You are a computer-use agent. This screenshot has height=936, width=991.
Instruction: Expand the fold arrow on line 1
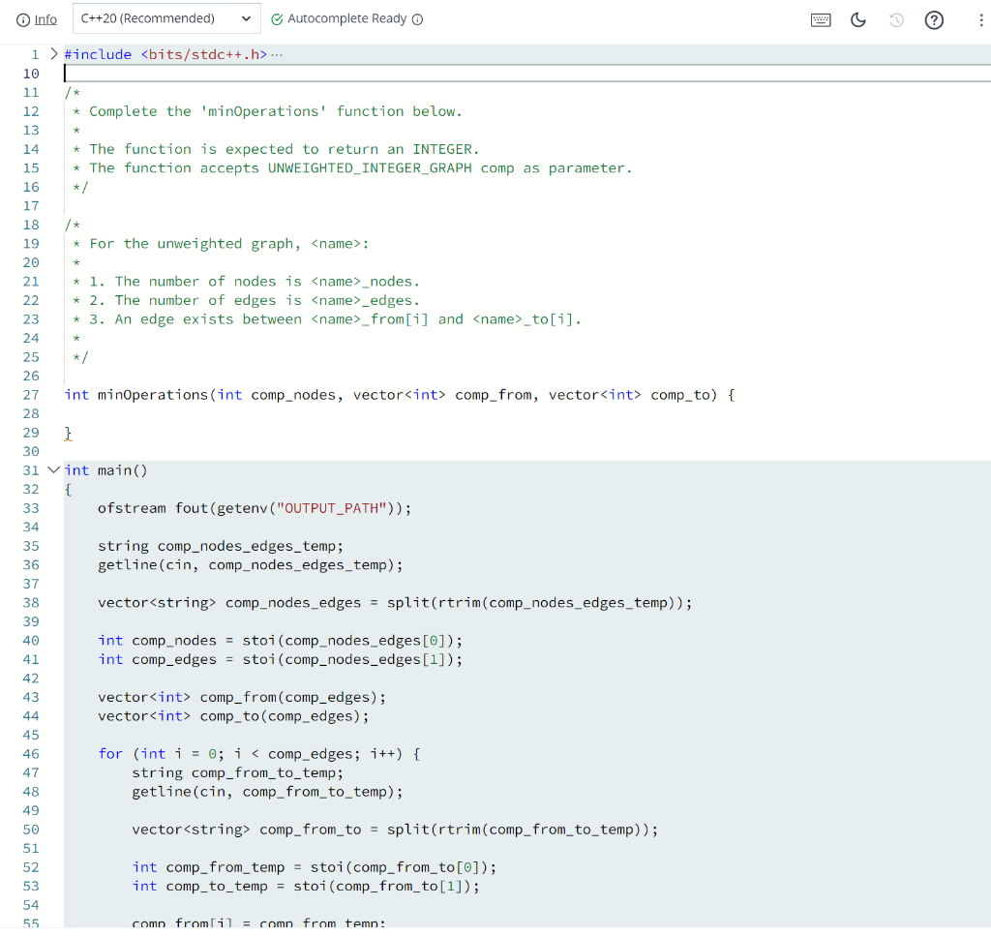[53, 54]
